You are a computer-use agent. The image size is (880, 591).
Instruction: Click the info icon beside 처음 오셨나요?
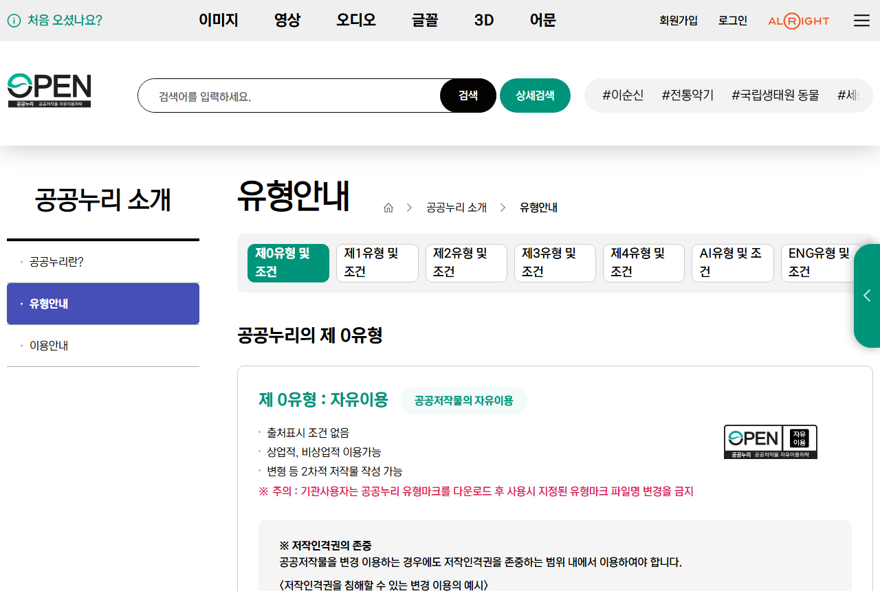tap(14, 21)
